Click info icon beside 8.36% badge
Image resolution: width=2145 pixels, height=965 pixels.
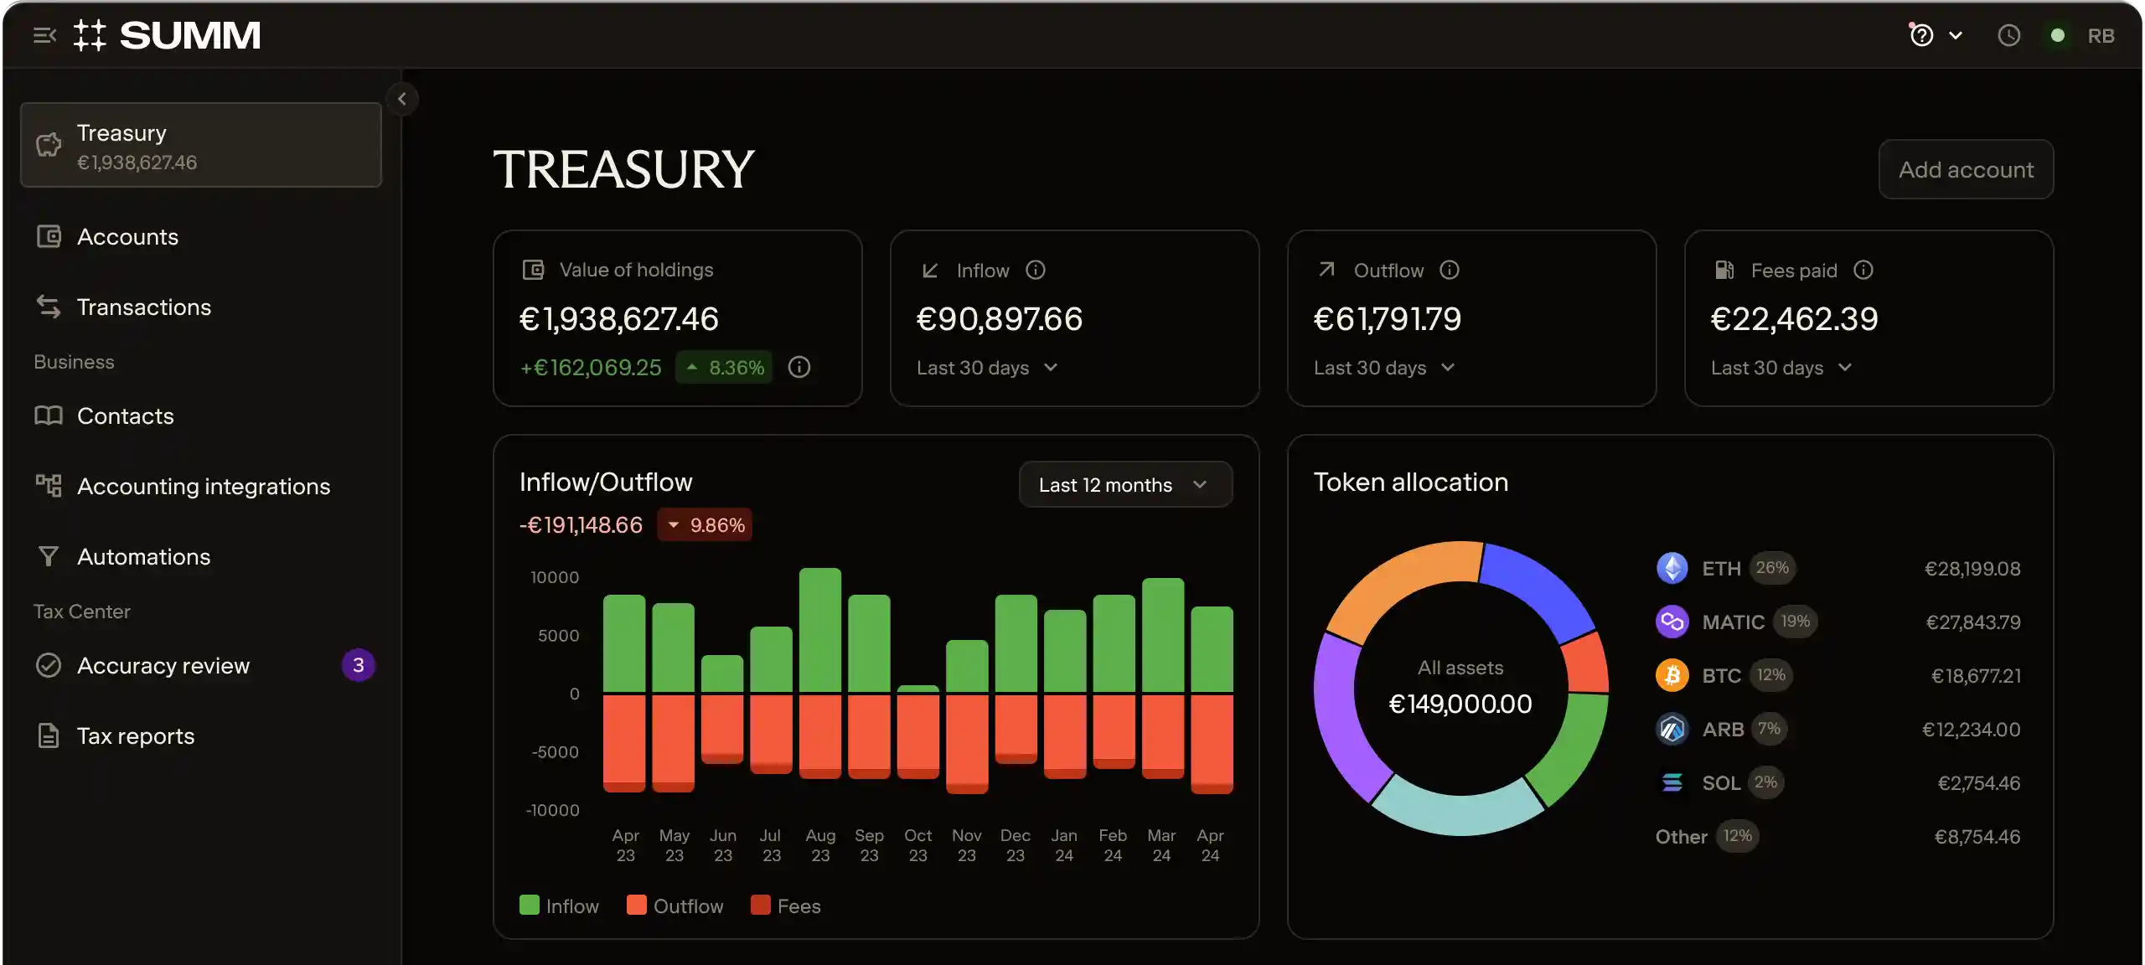799,367
